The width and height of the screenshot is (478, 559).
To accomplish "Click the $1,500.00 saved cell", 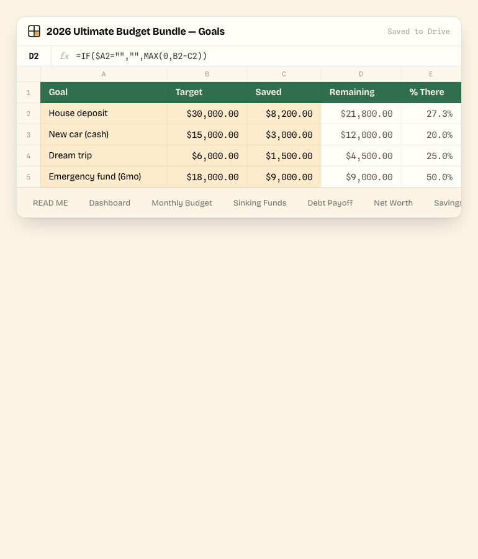I will [284, 155].
